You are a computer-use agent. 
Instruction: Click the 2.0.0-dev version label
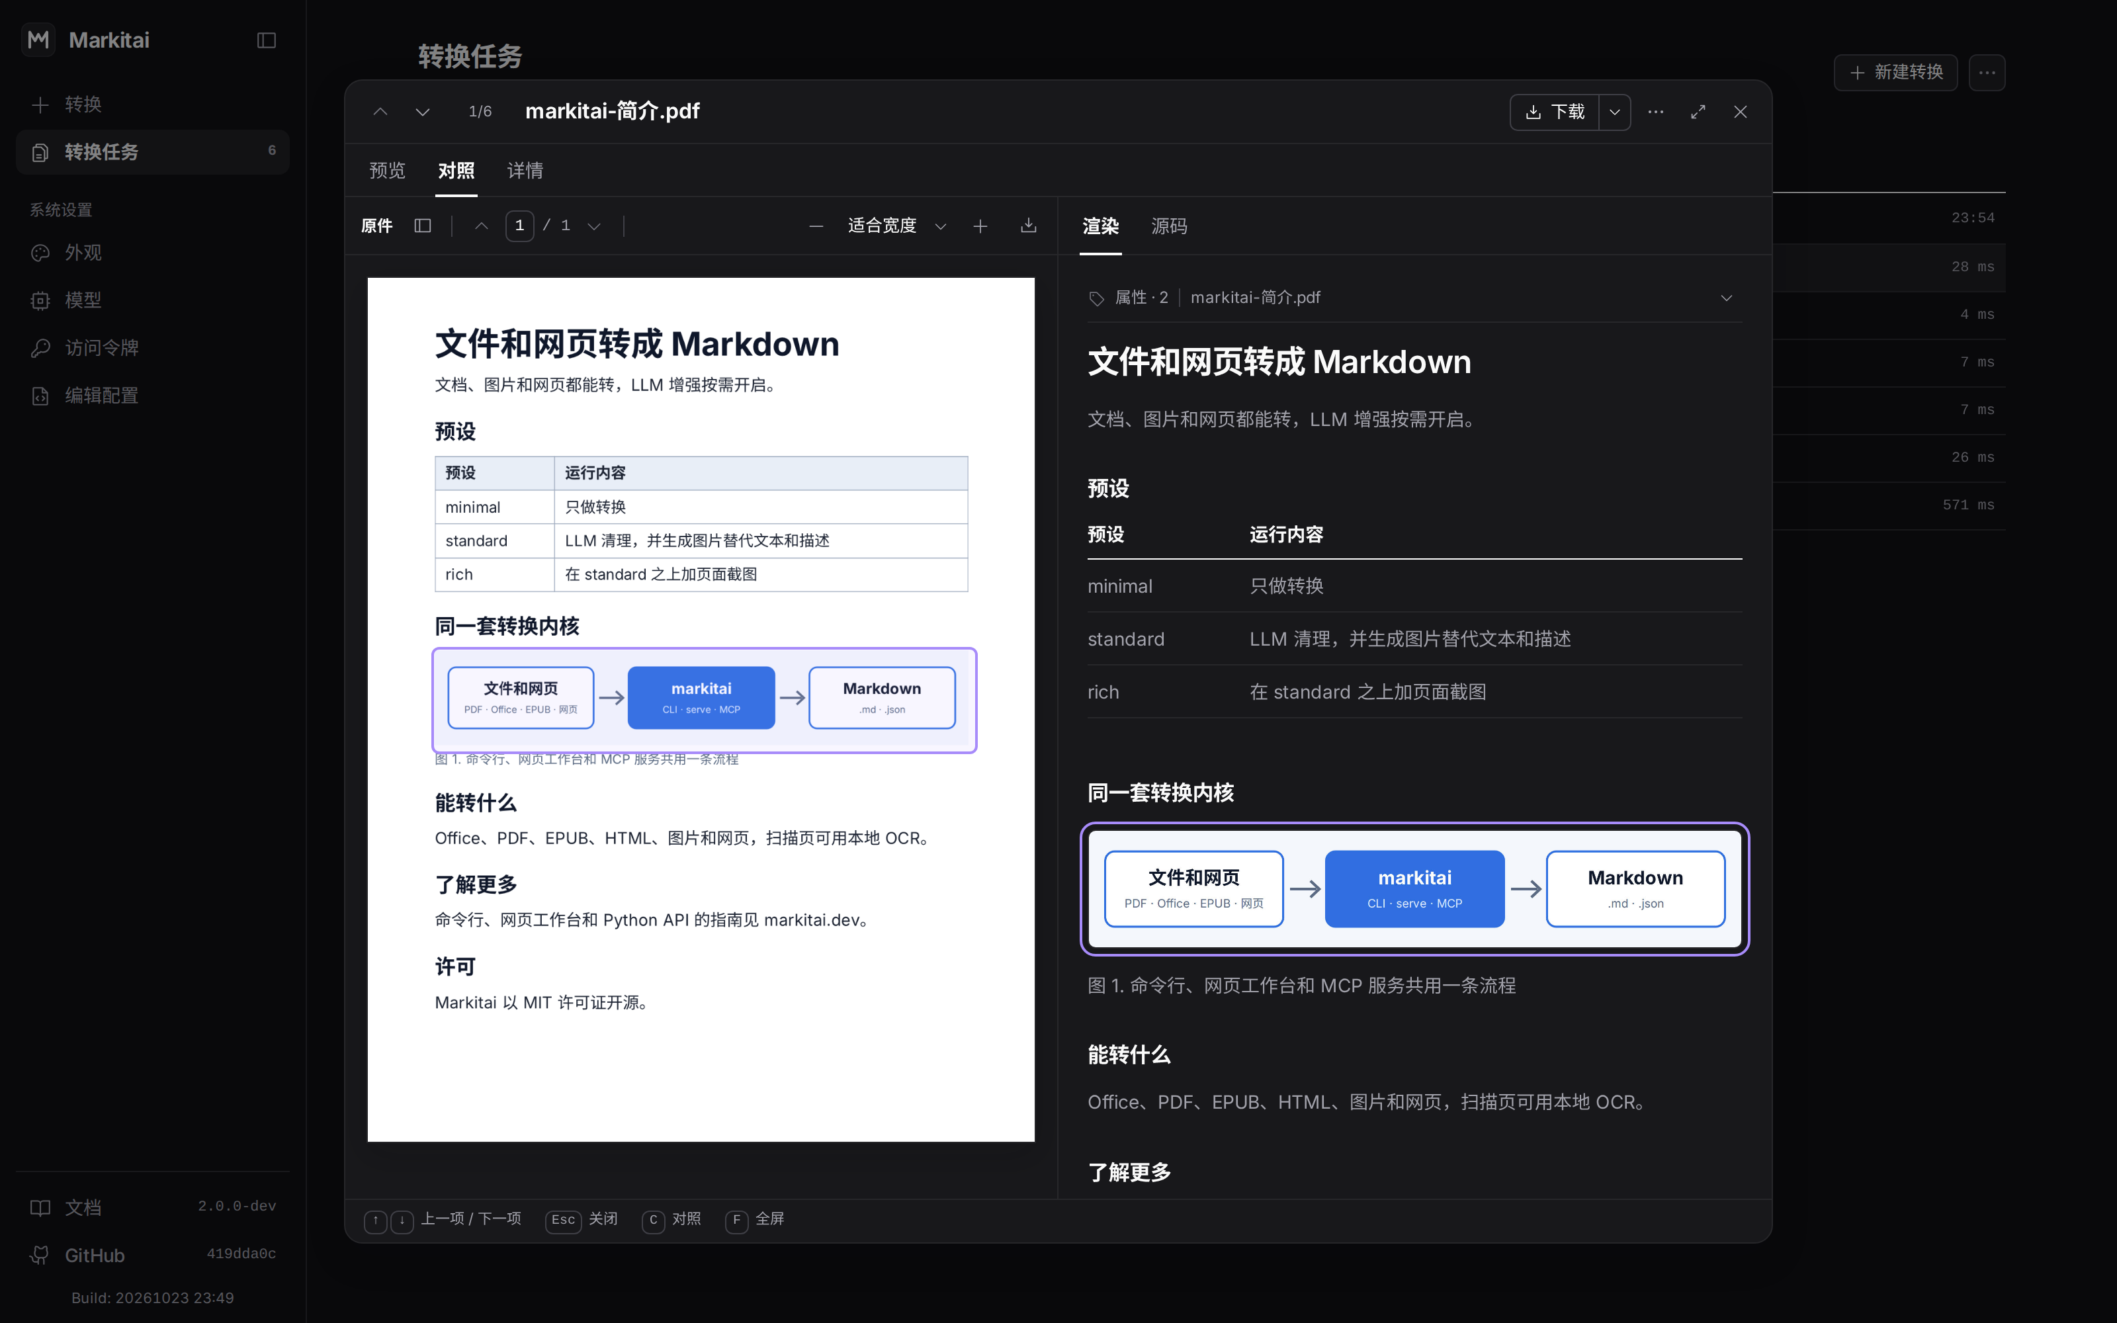coord(237,1207)
